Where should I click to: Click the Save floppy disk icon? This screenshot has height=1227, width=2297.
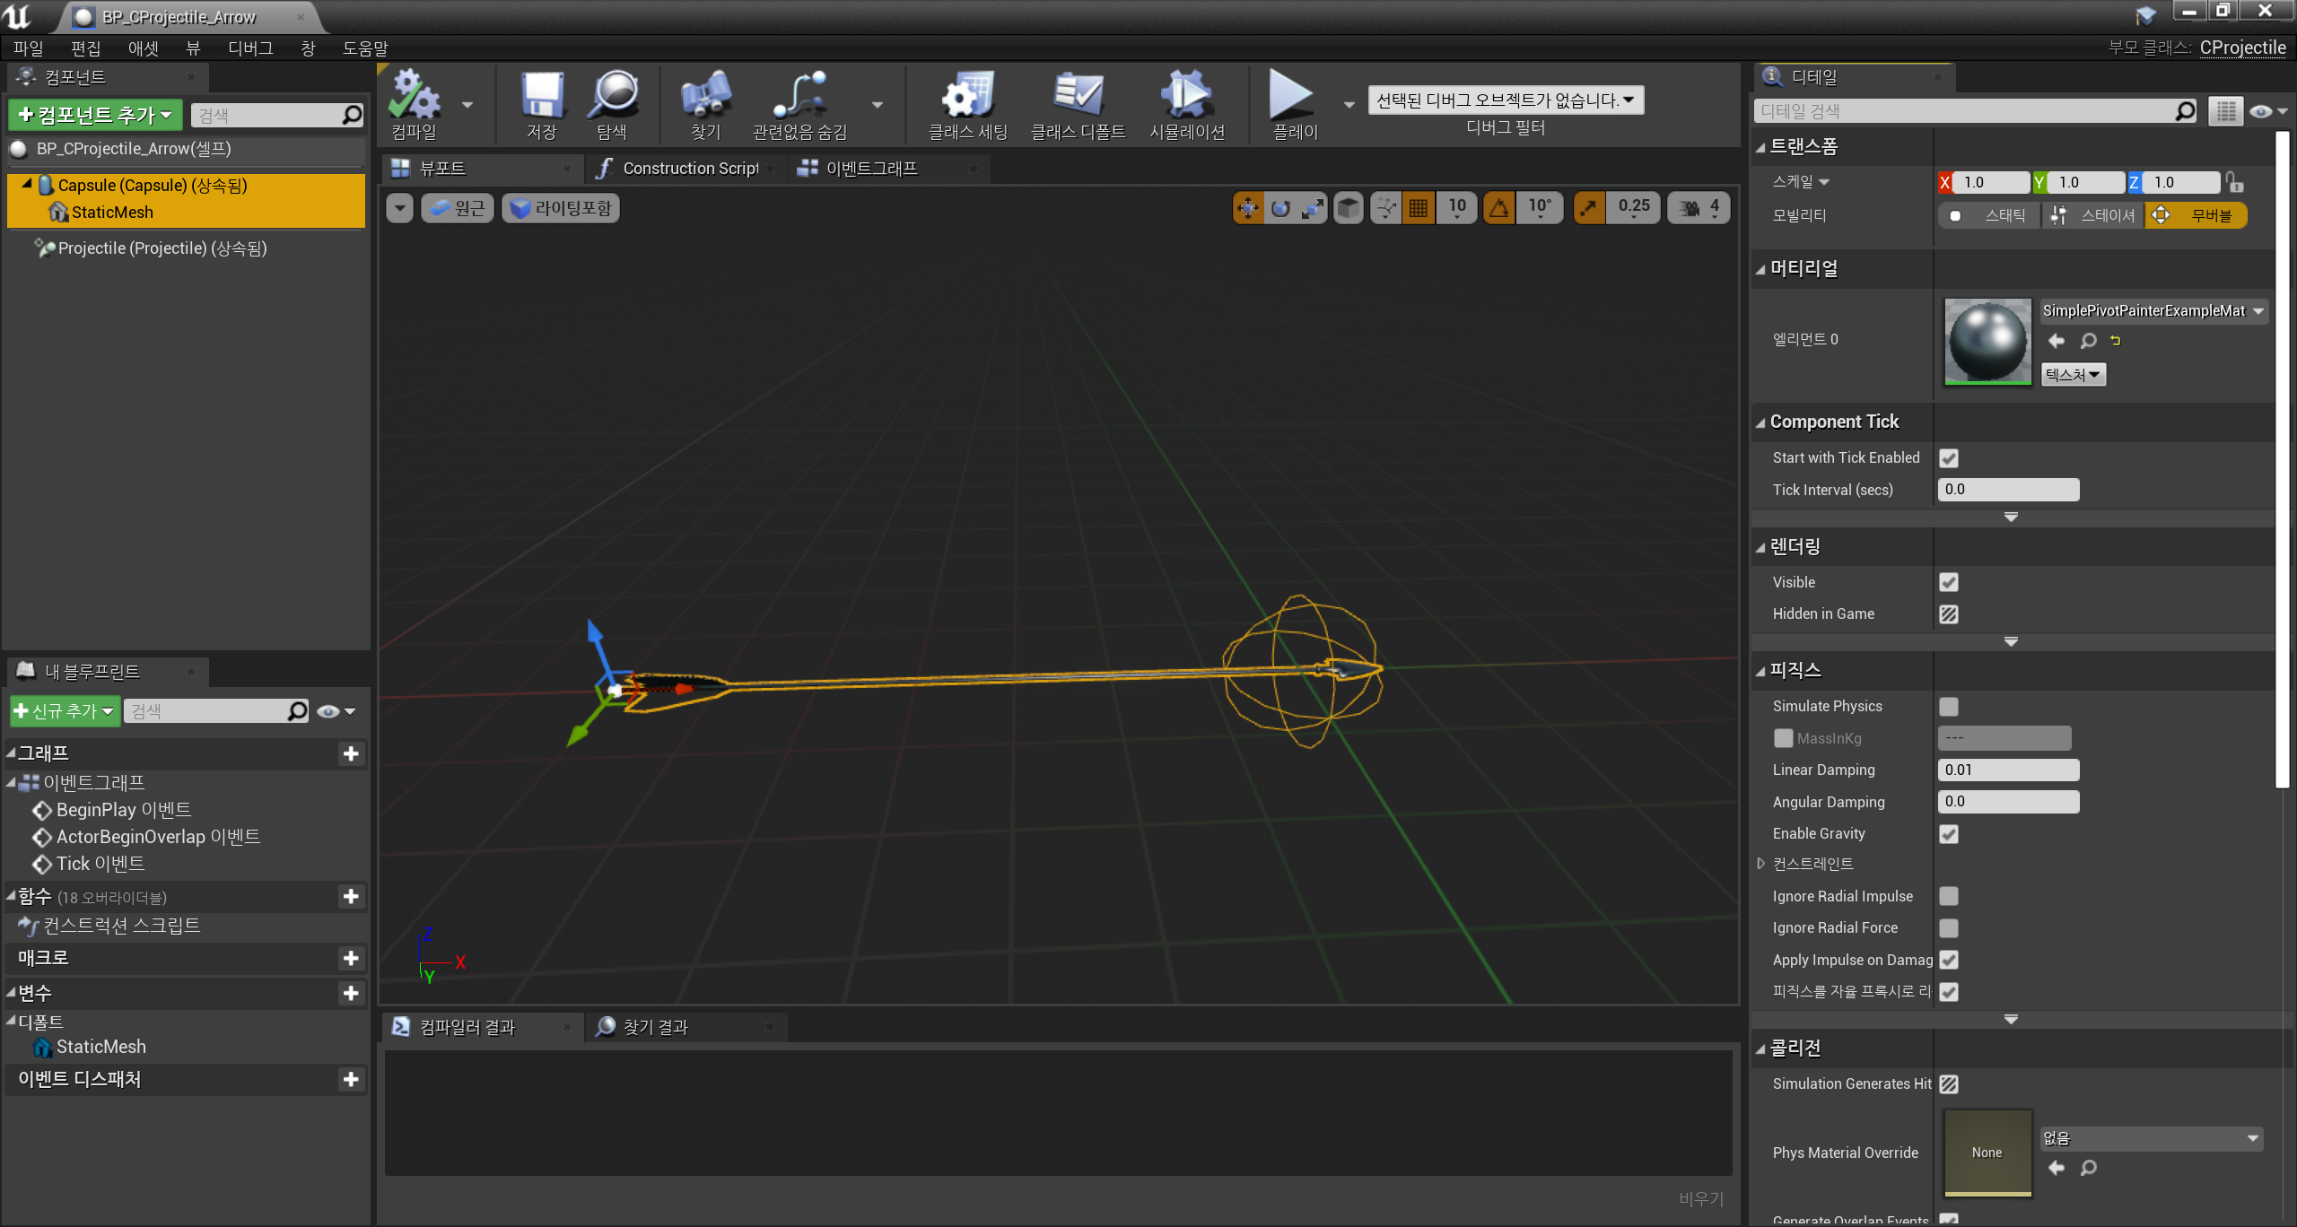pos(542,96)
